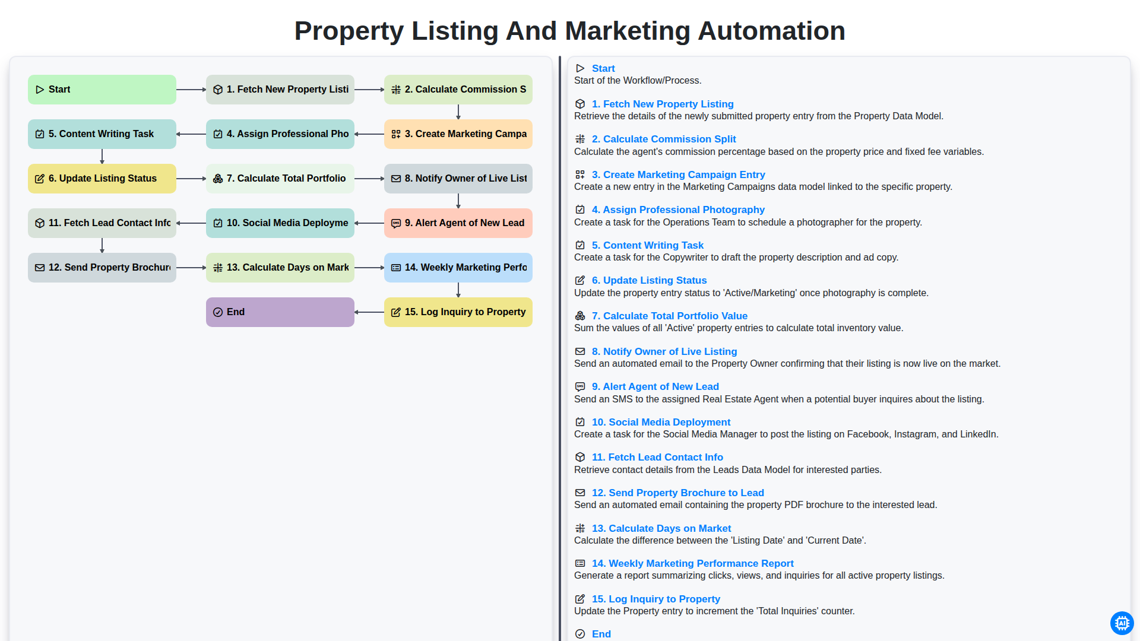The width and height of the screenshot is (1140, 641).
Task: Click the grid icon in Calculate Days on Market node
Action: 218,268
